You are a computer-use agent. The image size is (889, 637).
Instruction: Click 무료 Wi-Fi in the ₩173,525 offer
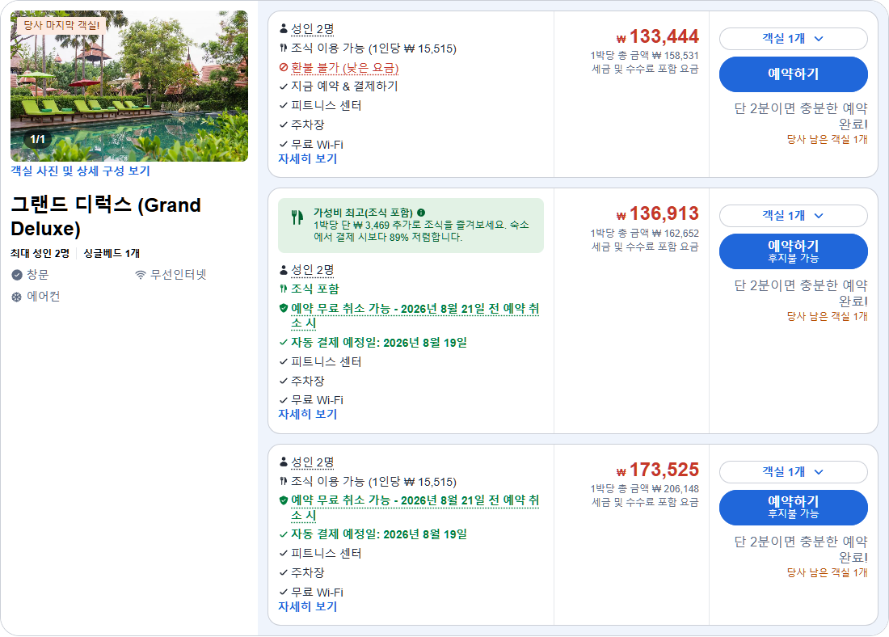point(317,593)
